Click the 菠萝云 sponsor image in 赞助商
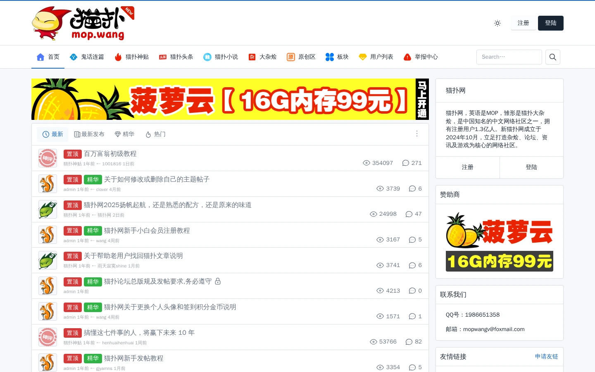 pyautogui.click(x=500, y=241)
